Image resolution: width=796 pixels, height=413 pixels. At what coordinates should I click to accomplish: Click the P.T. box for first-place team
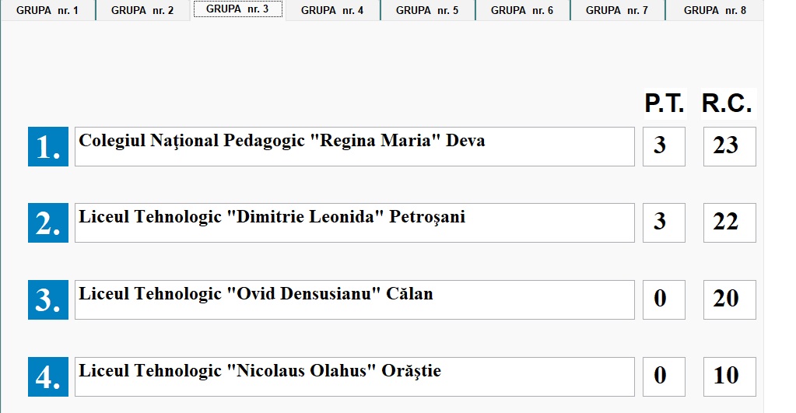[x=664, y=146]
